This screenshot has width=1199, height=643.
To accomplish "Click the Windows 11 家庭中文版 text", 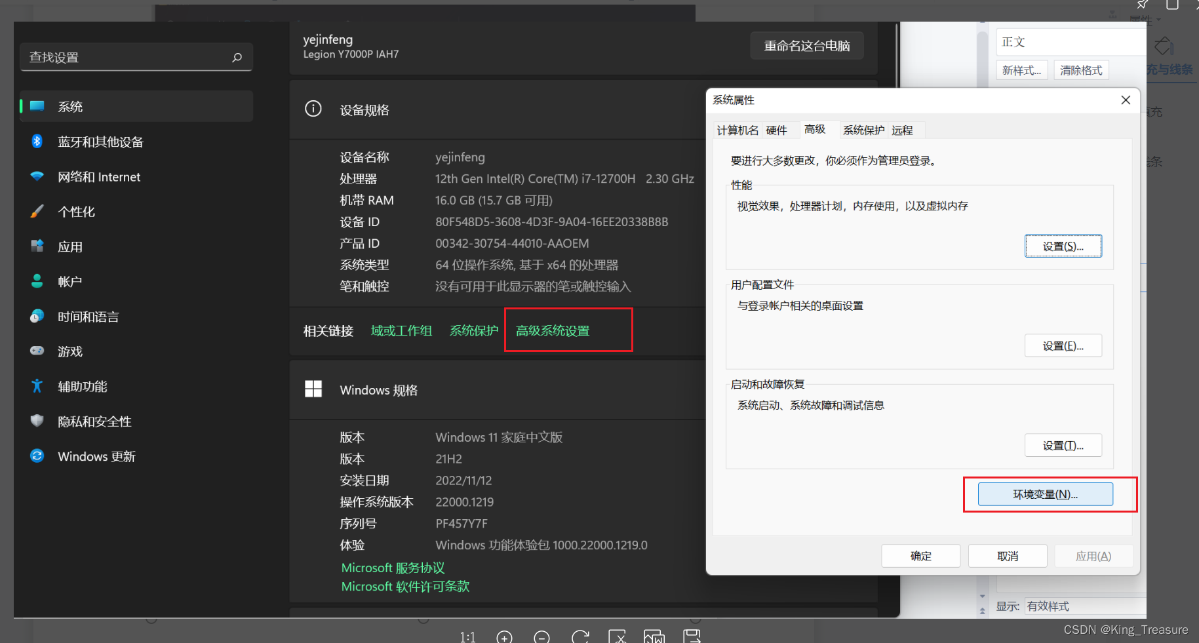I will coord(499,437).
